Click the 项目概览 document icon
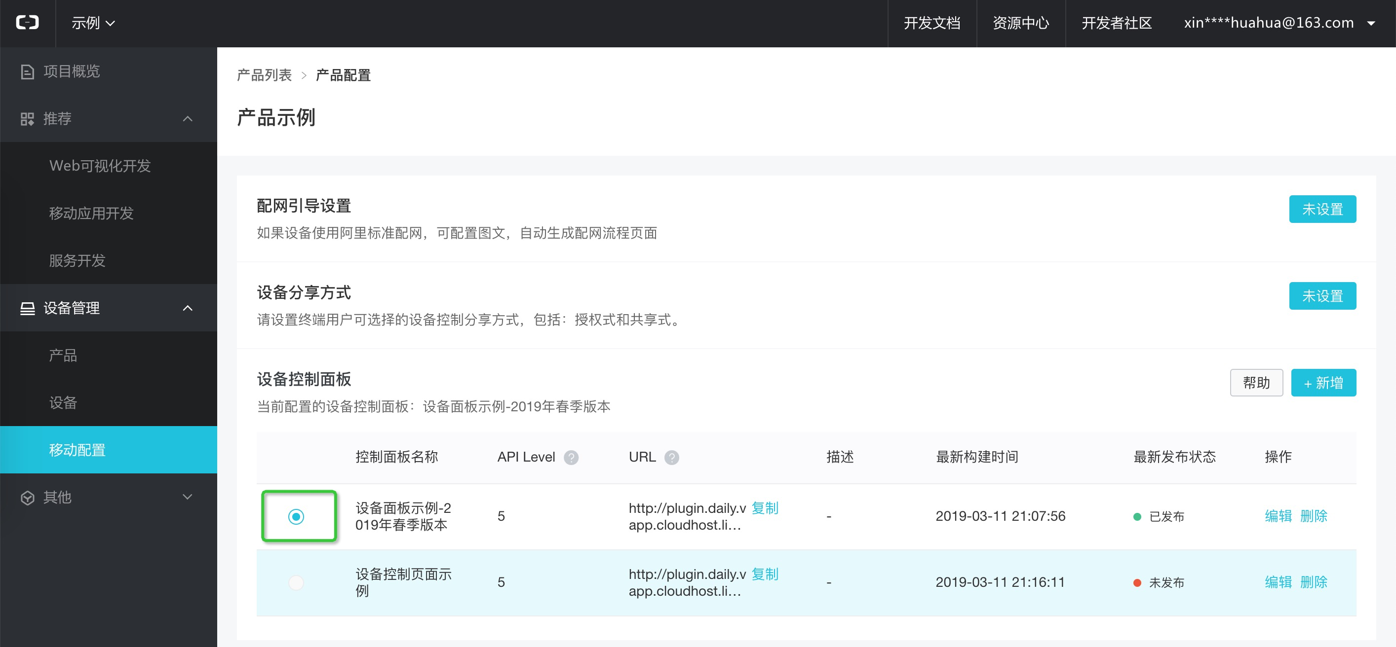The height and width of the screenshot is (647, 1396). [27, 72]
